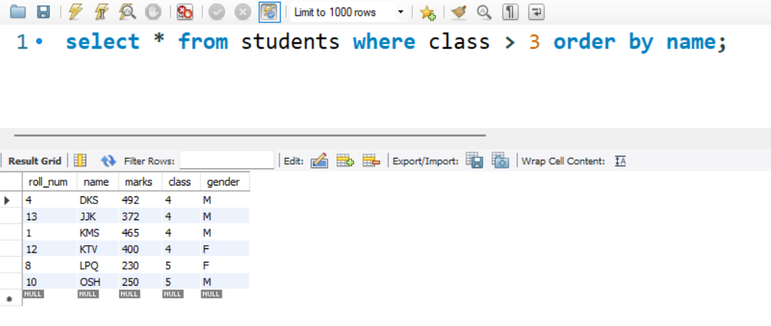Rollback the current transaction

243,12
